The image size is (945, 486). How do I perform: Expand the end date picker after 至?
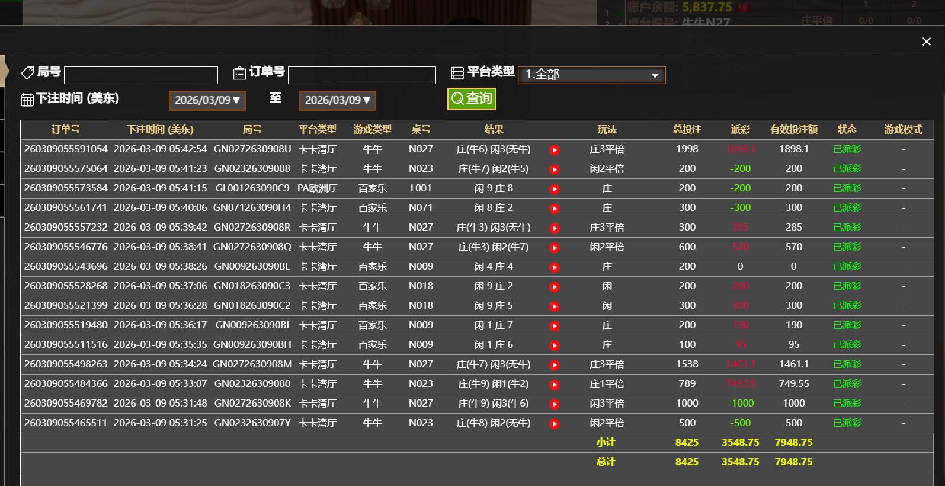click(x=337, y=100)
